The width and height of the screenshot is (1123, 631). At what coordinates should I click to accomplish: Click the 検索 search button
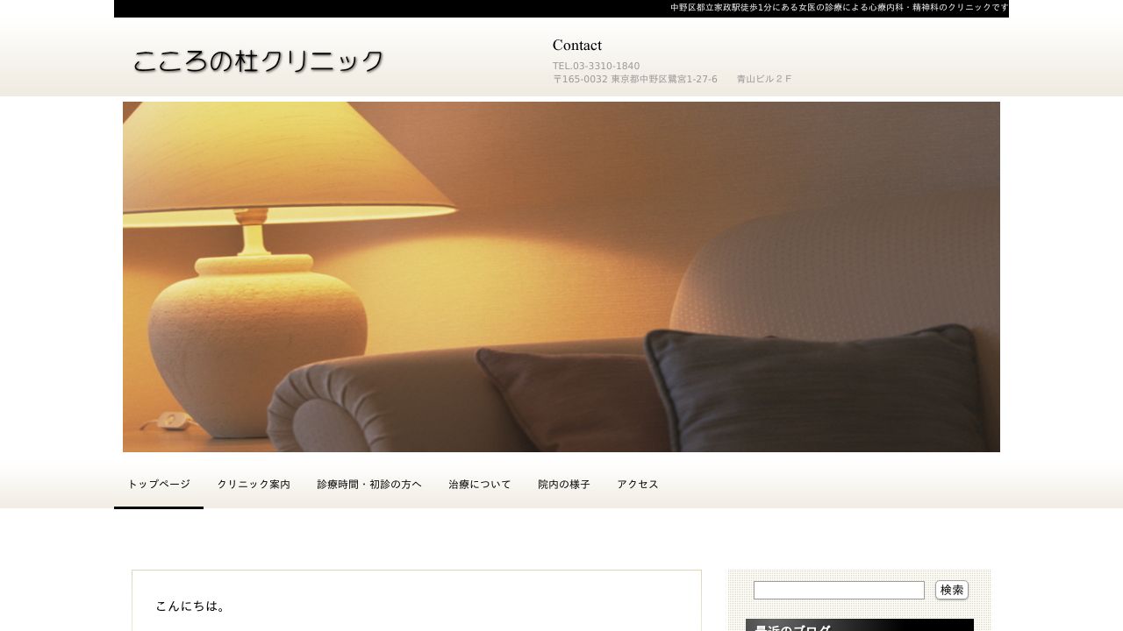951,590
